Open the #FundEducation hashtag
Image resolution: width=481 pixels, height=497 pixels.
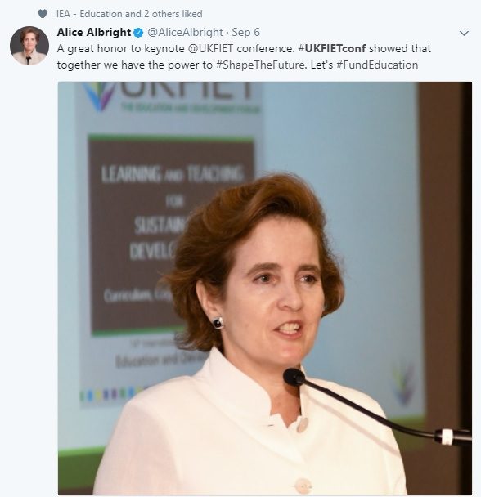coord(377,65)
